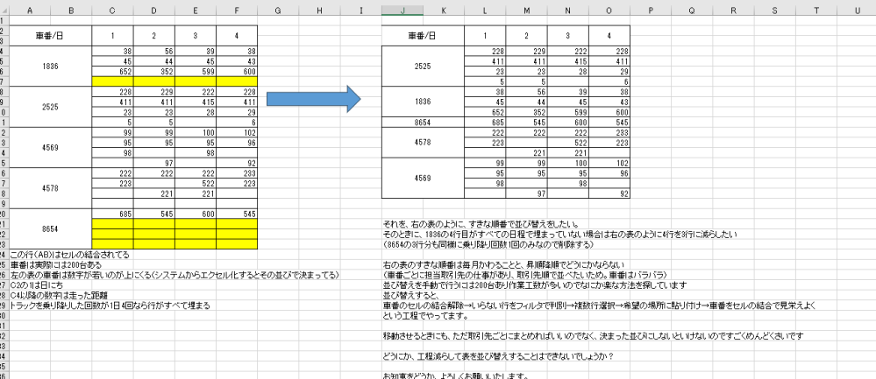Select merged cell 2525 in right table
This screenshot has width=876, height=379.
tap(423, 67)
